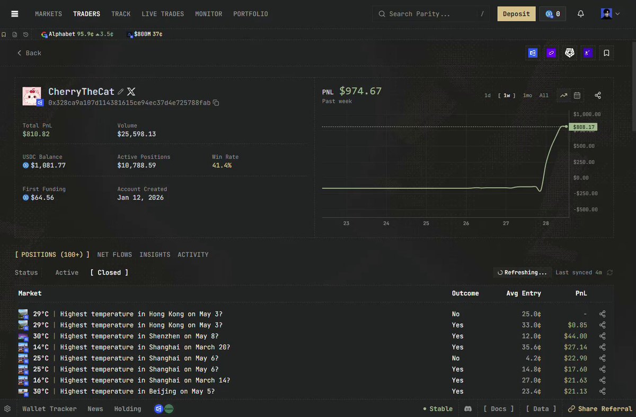Image resolution: width=636 pixels, height=417 pixels.
Task: Click the PnL column header
Action: [x=581, y=293]
